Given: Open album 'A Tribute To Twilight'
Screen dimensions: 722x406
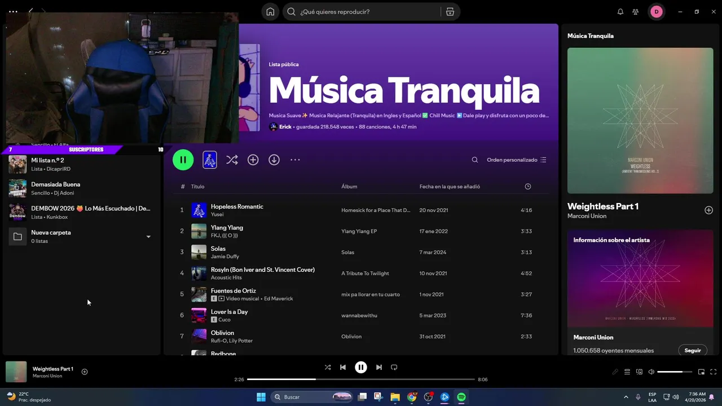Looking at the screenshot, I should [365, 273].
